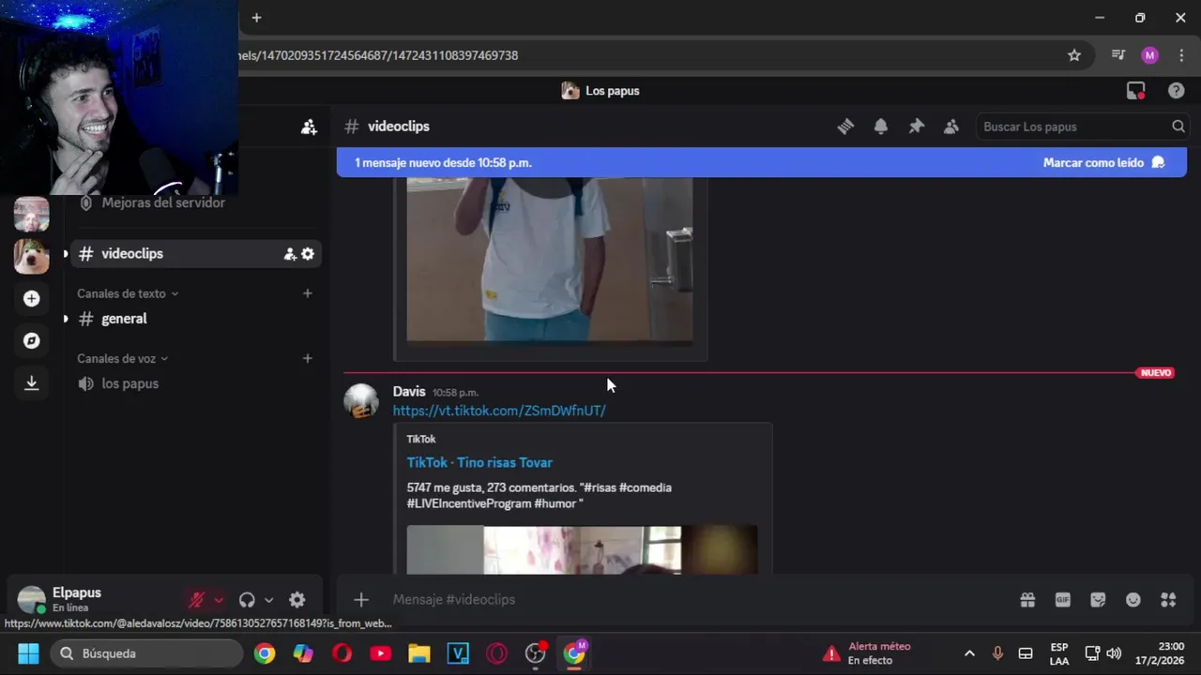Open Mejoras del servidor
The height and width of the screenshot is (675, 1201).
[163, 202]
